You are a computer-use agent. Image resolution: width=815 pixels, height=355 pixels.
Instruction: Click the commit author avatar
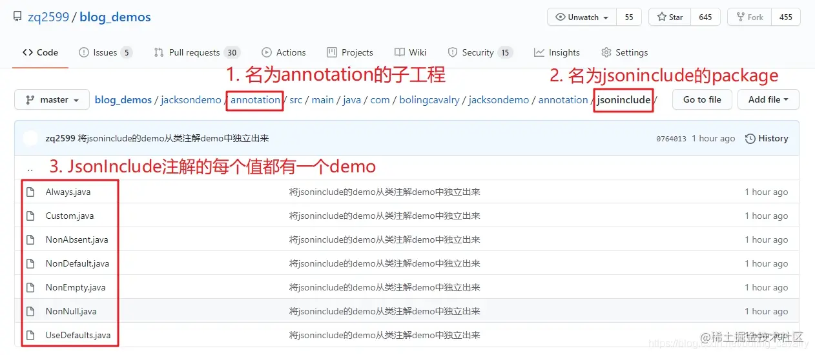30,138
